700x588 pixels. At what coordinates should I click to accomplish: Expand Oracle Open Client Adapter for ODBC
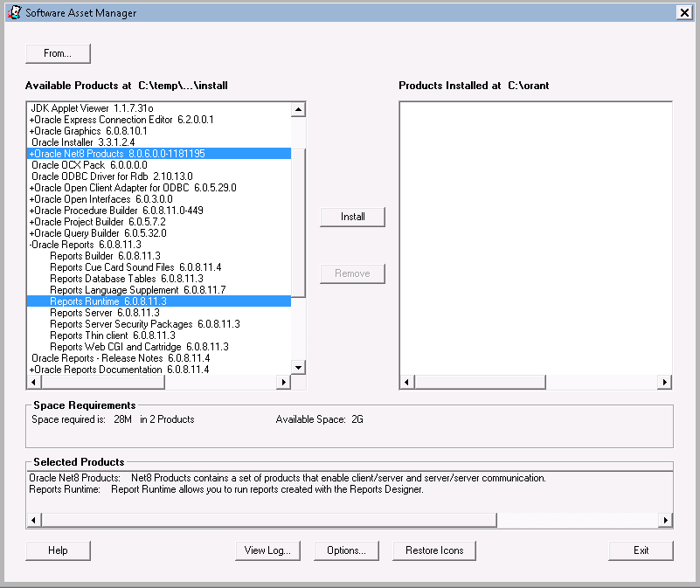[31, 188]
